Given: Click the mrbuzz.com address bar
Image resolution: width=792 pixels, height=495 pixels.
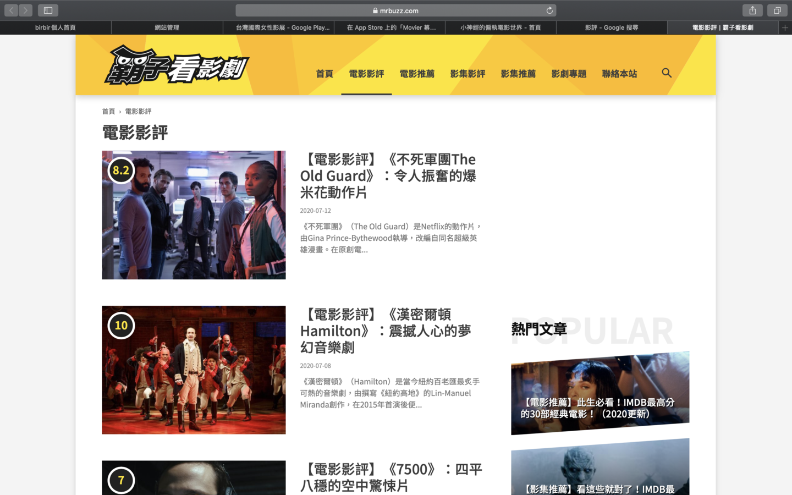Looking at the screenshot, I should 396,10.
